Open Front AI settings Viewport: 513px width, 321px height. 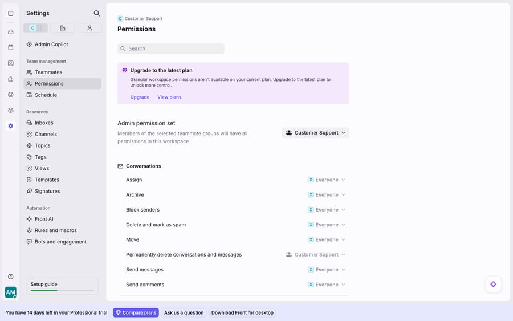click(x=62, y=219)
